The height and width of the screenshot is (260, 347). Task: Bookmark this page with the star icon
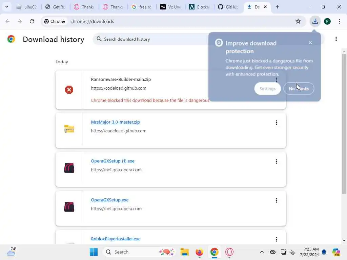pyautogui.click(x=298, y=21)
